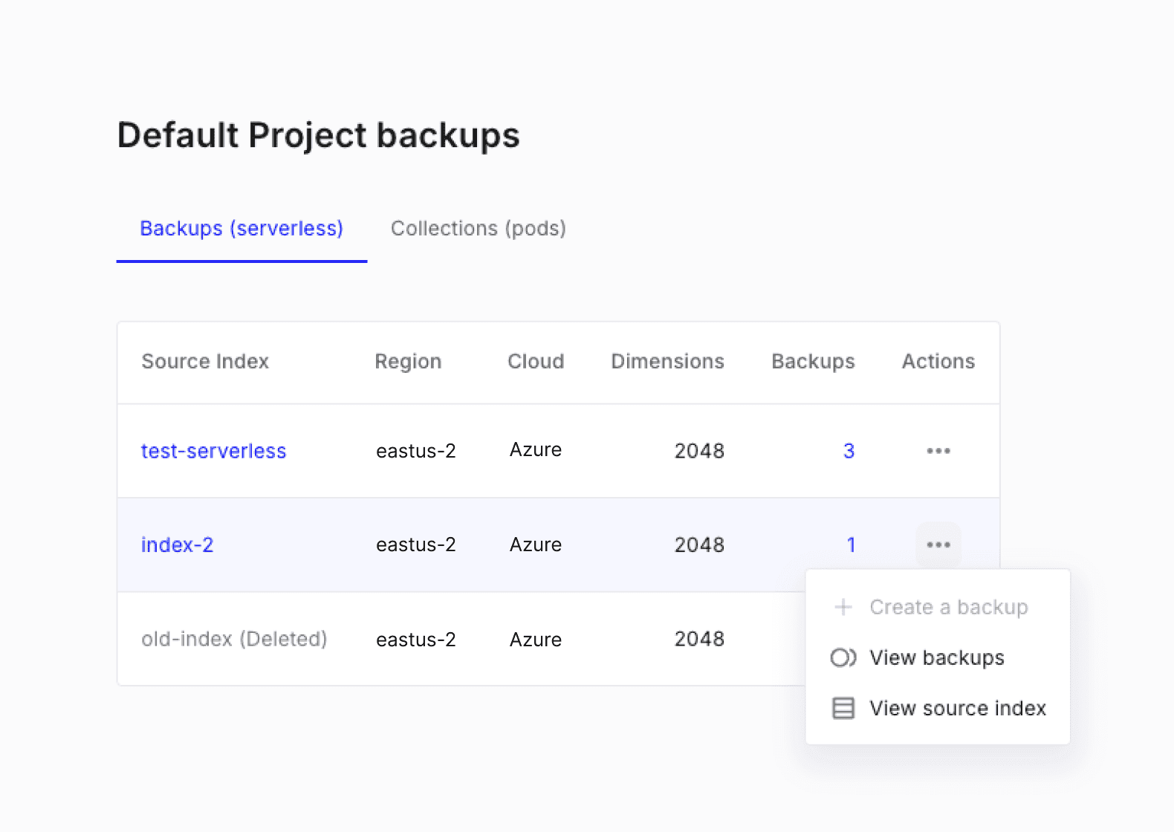Select the Create a backup menu entry

coord(948,607)
